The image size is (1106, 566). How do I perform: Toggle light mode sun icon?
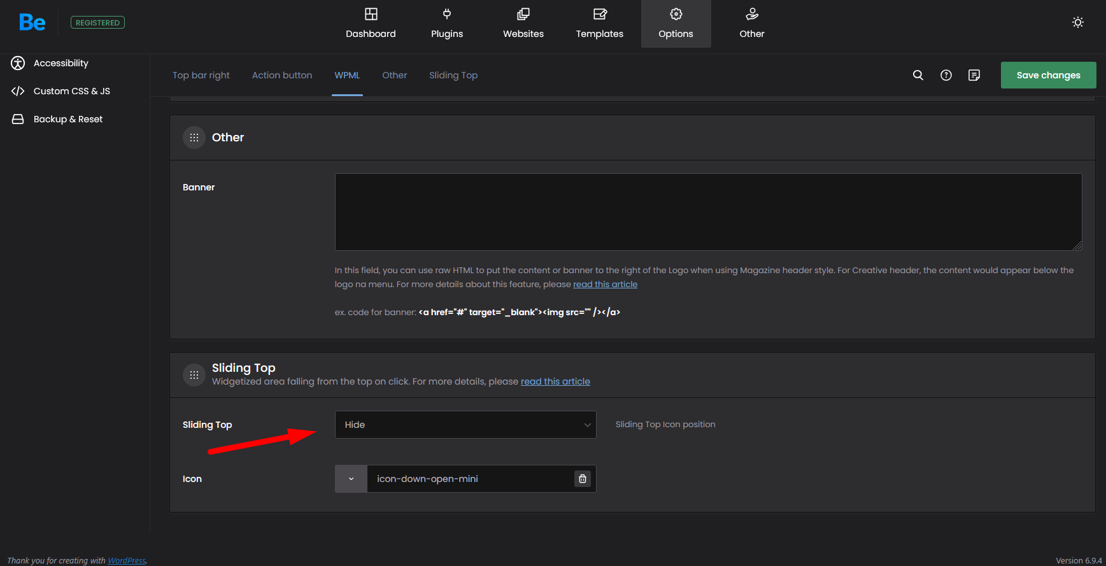coord(1077,22)
